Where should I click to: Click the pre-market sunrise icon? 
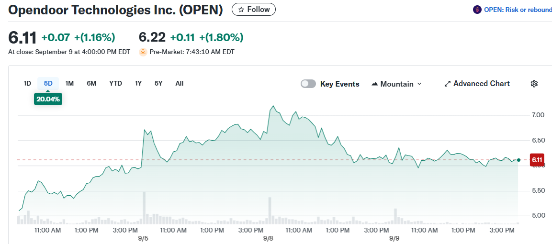[x=143, y=52]
